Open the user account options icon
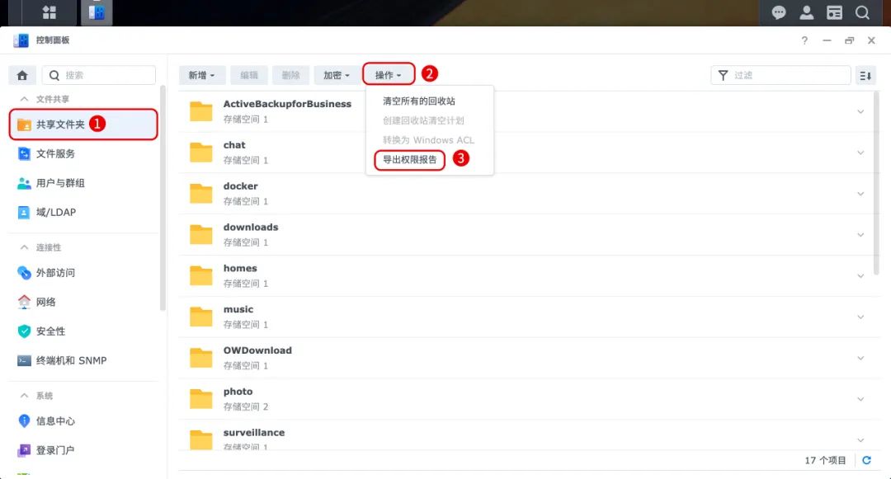The height and width of the screenshot is (479, 891). pos(807,12)
